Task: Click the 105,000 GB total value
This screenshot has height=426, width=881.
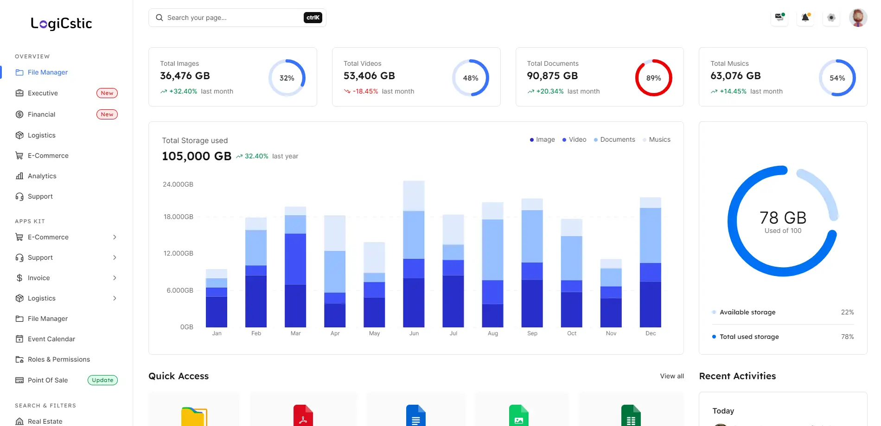Action: click(197, 156)
